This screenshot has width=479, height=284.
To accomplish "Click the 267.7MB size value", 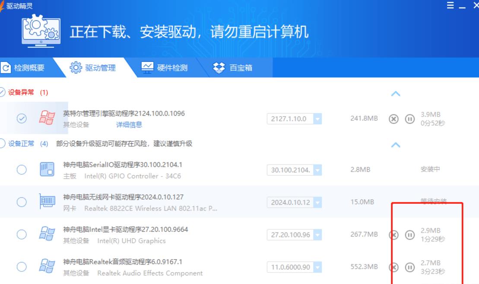I will coord(364,234).
